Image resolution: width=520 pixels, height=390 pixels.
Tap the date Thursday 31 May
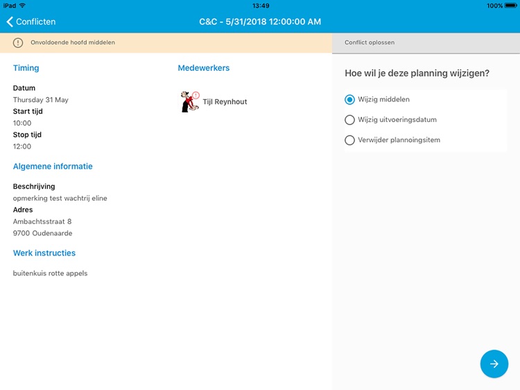[x=40, y=100]
